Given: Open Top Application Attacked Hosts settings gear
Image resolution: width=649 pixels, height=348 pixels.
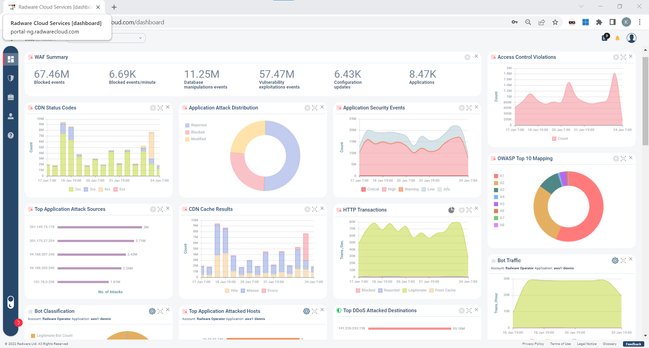Looking at the screenshot, I should [307, 311].
